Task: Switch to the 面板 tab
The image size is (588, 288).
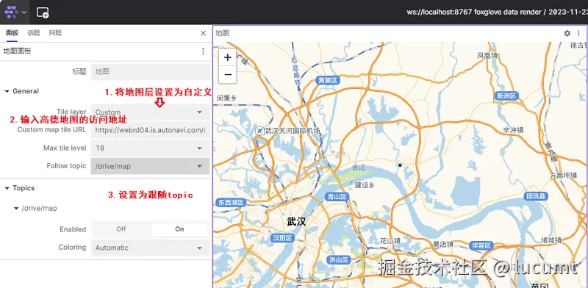Action: [x=12, y=33]
